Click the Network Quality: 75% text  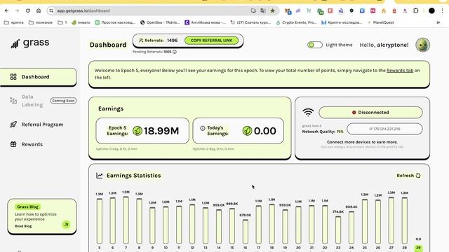coord(323,132)
